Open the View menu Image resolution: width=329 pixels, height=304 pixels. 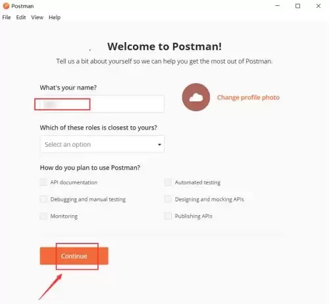point(37,17)
